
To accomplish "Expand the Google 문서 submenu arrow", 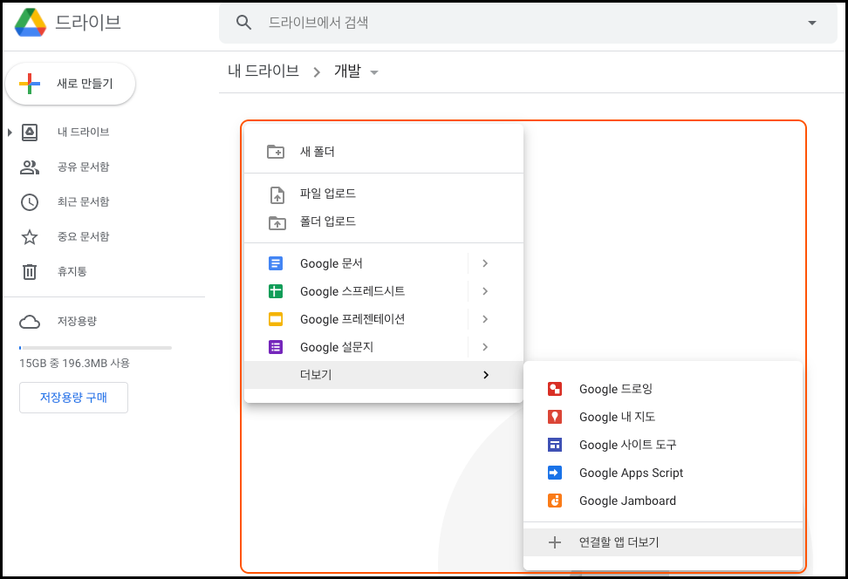I will (x=485, y=263).
